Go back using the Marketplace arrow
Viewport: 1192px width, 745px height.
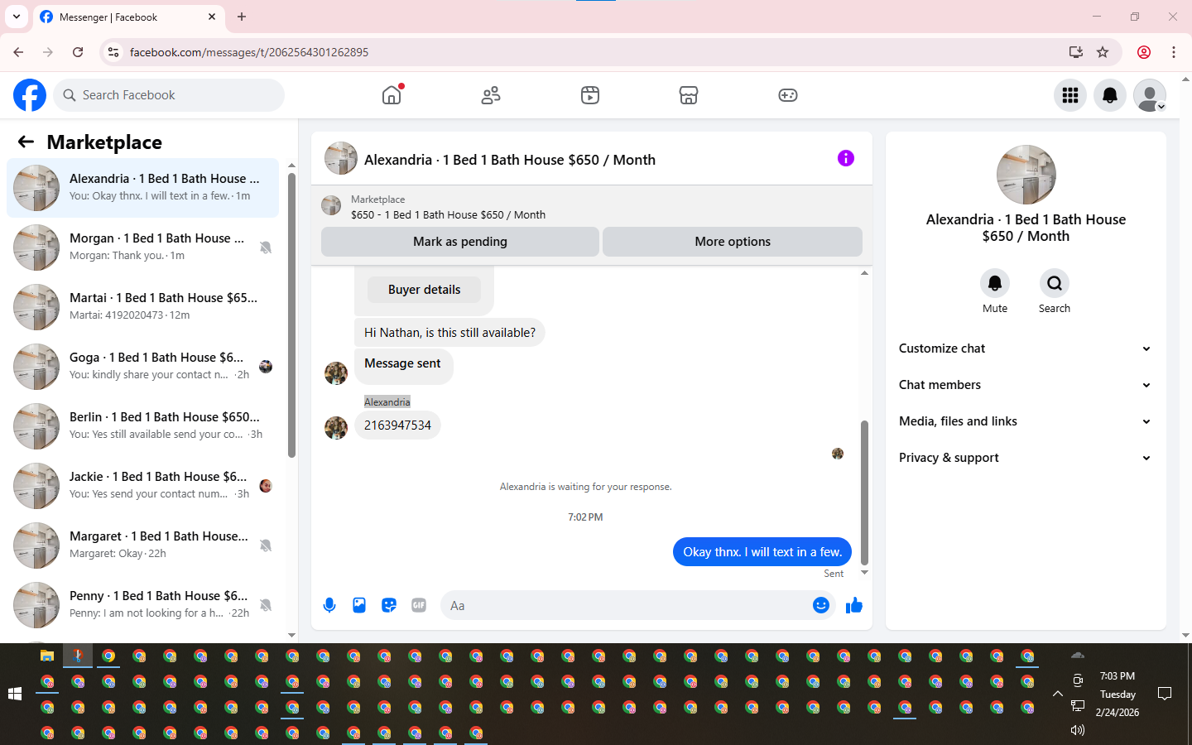(x=26, y=142)
